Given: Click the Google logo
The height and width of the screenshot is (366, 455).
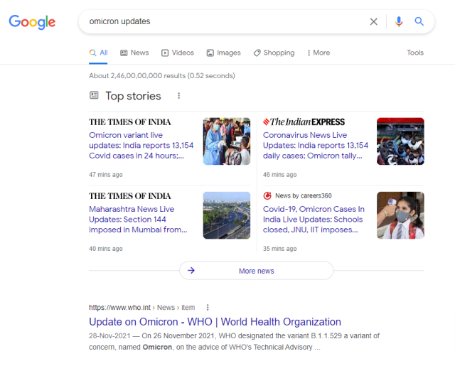Looking at the screenshot, I should pyautogui.click(x=32, y=22).
